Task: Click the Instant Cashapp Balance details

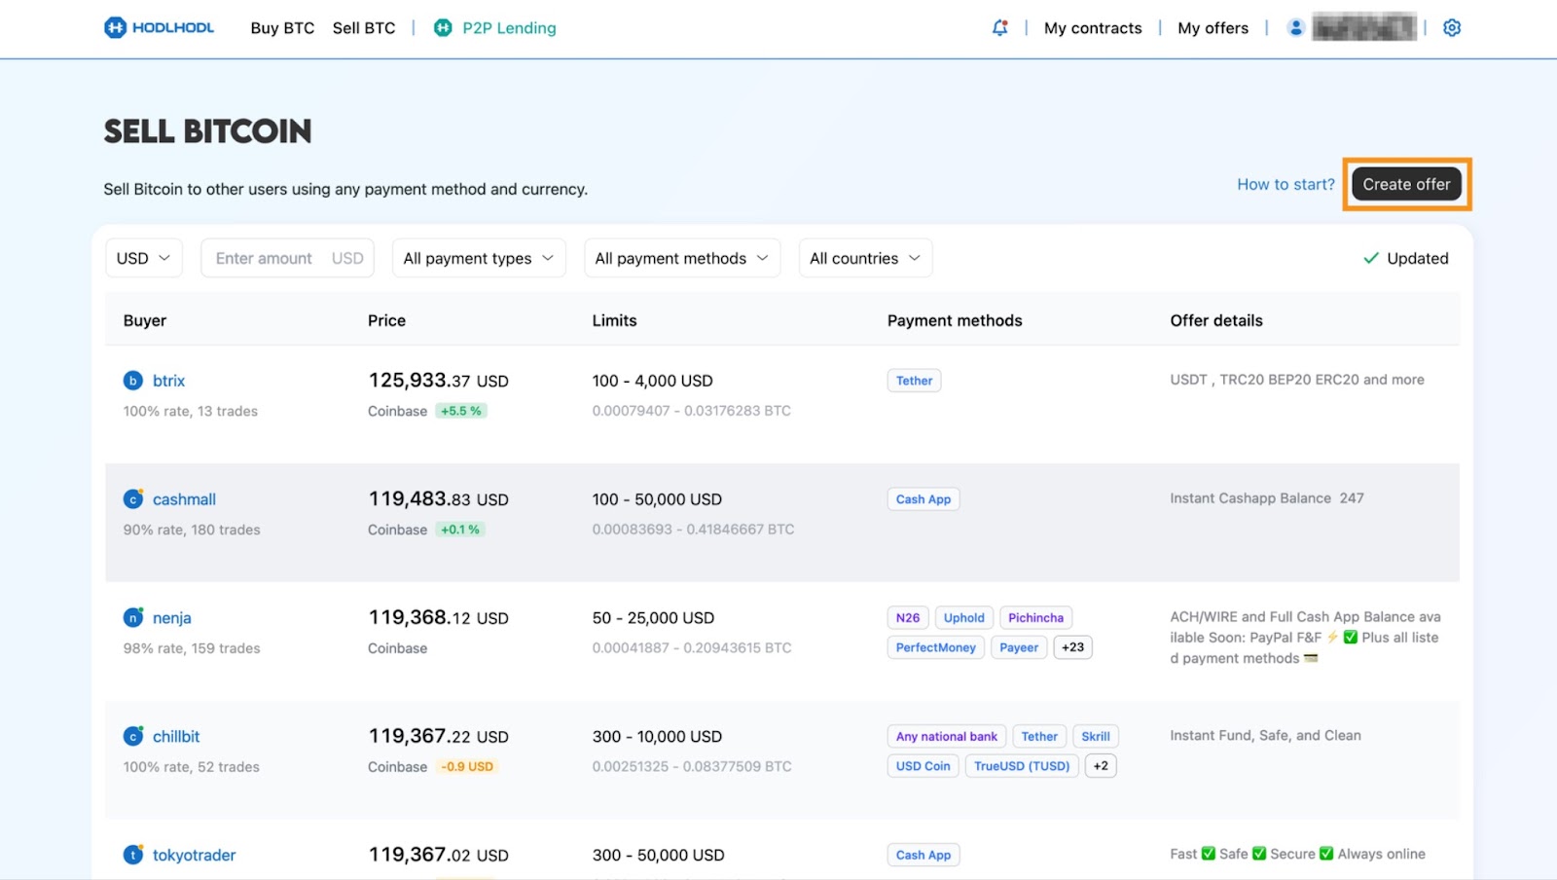Action: (1267, 498)
